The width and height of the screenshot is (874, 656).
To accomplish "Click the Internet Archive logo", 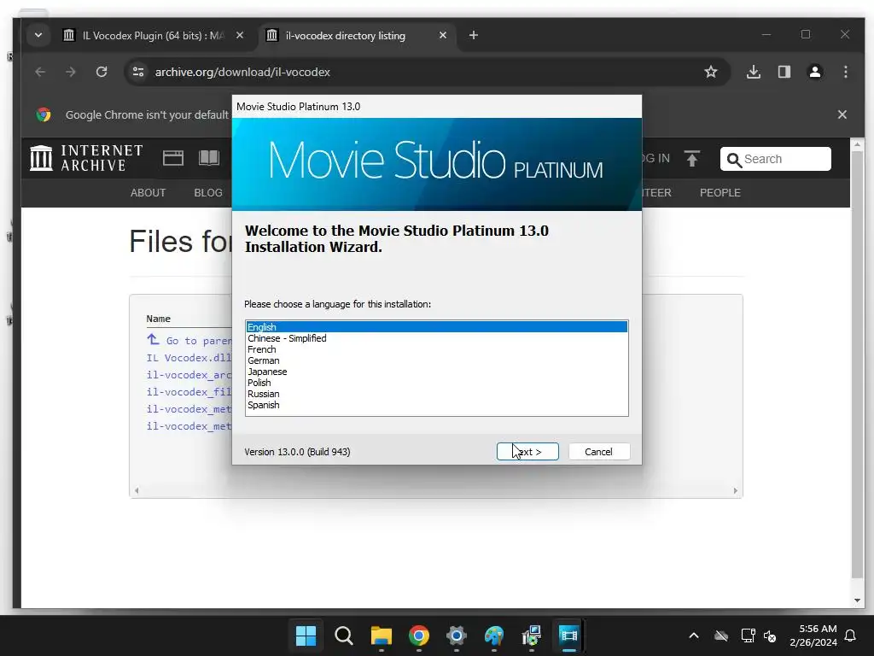I will pos(86,158).
